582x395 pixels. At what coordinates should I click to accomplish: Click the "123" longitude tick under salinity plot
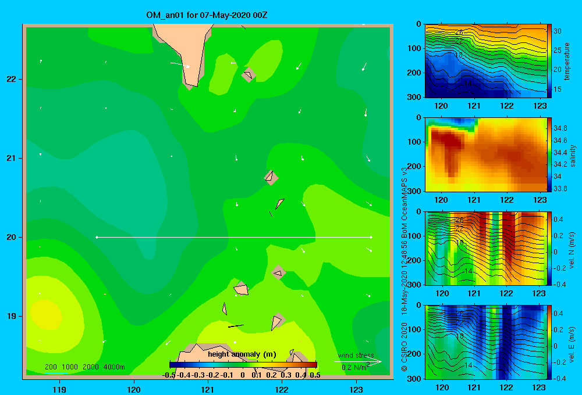[x=540, y=200]
